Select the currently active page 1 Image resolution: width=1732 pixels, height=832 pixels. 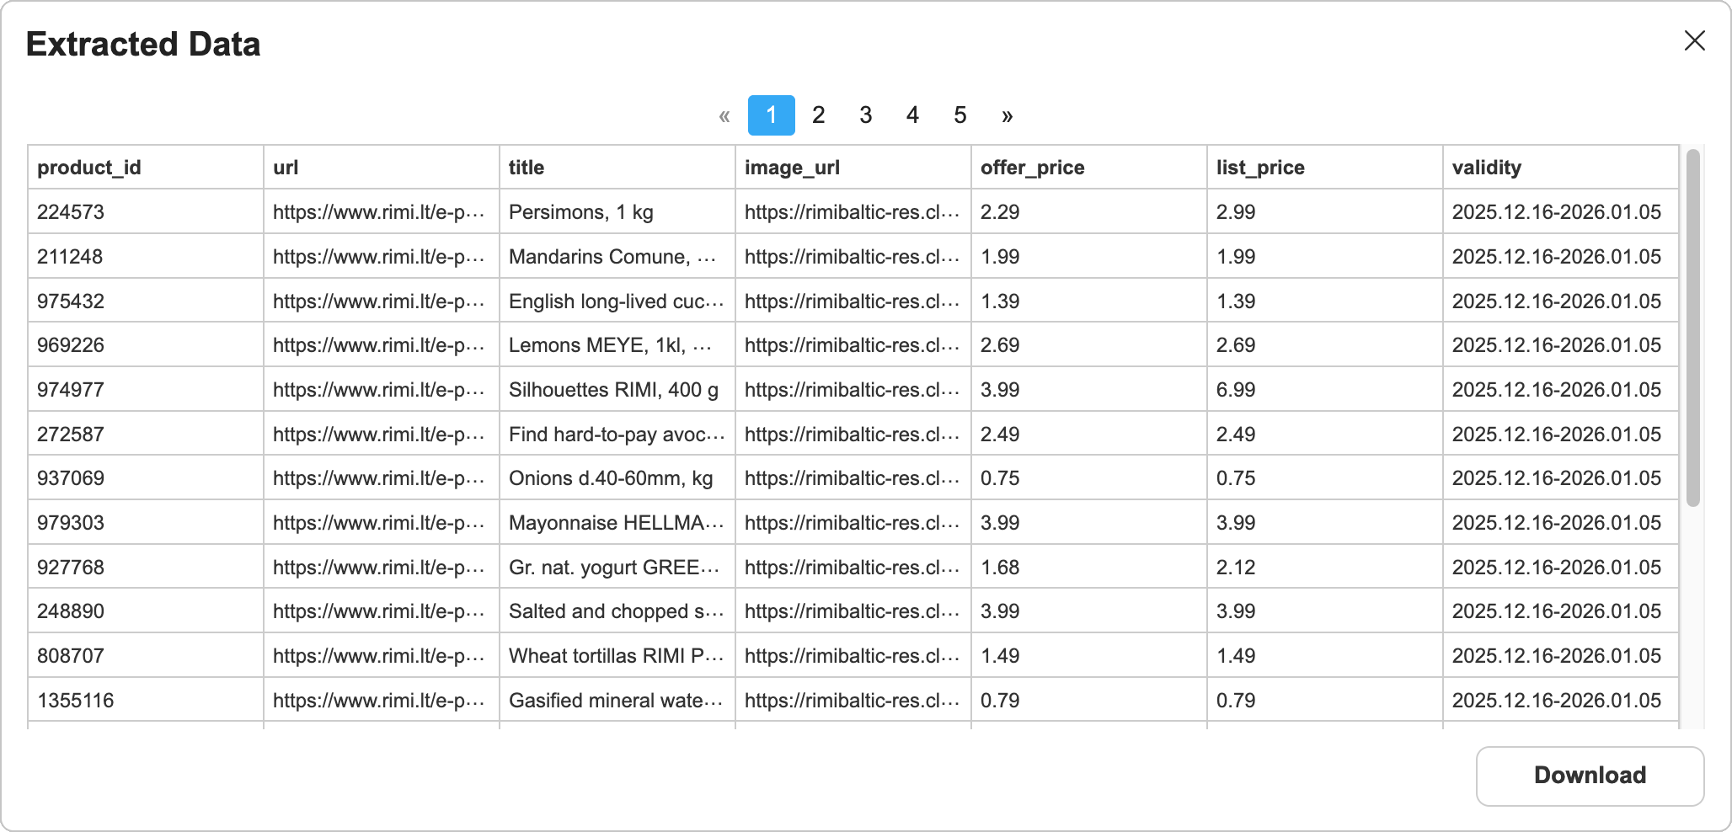point(771,115)
